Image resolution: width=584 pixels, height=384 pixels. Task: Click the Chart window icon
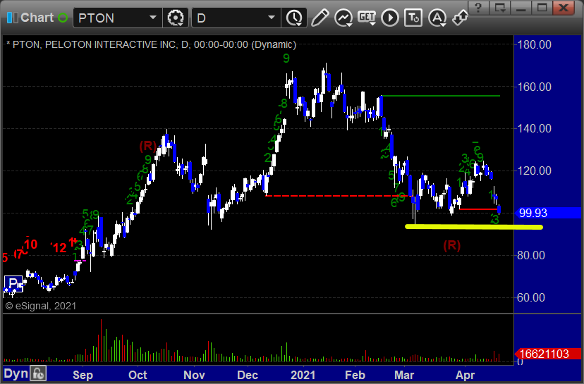[x=12, y=18]
